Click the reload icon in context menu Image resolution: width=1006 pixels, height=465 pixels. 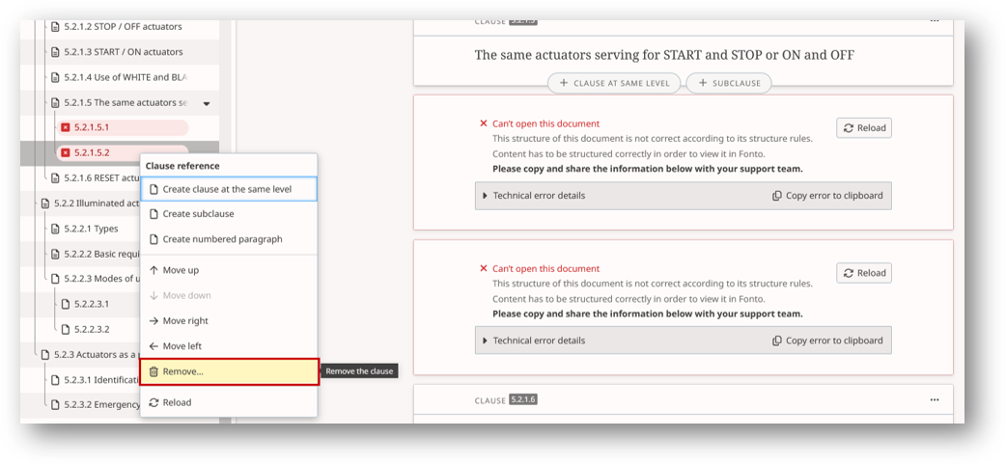point(154,402)
